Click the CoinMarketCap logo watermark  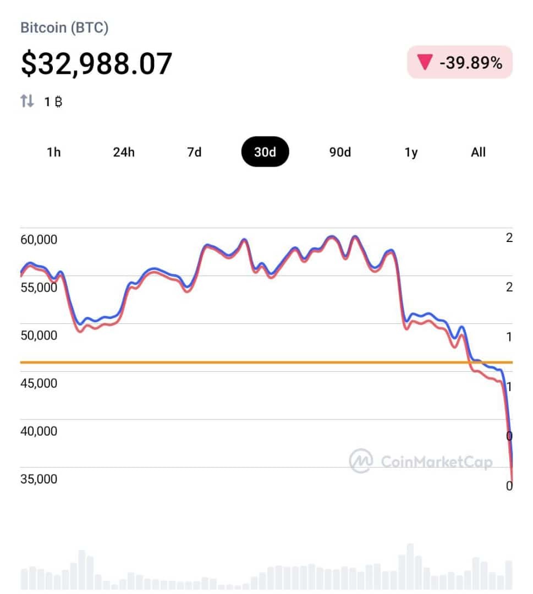[x=361, y=461]
